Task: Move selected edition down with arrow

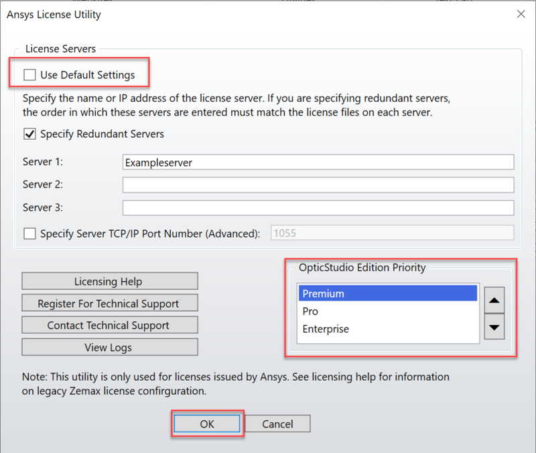Action: tap(494, 327)
